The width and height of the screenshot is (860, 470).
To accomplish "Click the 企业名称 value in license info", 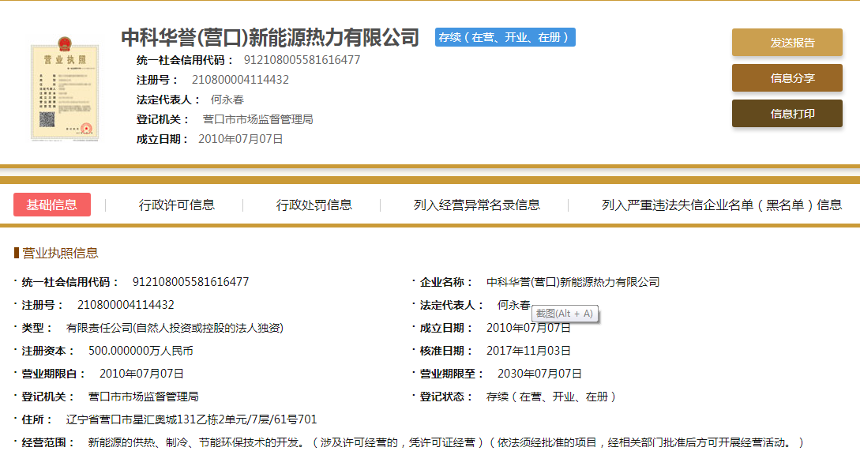I will click(x=573, y=282).
